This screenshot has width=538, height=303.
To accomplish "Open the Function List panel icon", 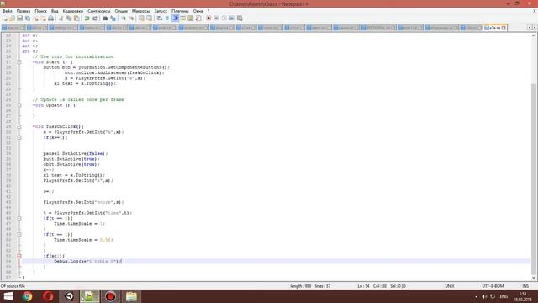I will pos(198,19).
